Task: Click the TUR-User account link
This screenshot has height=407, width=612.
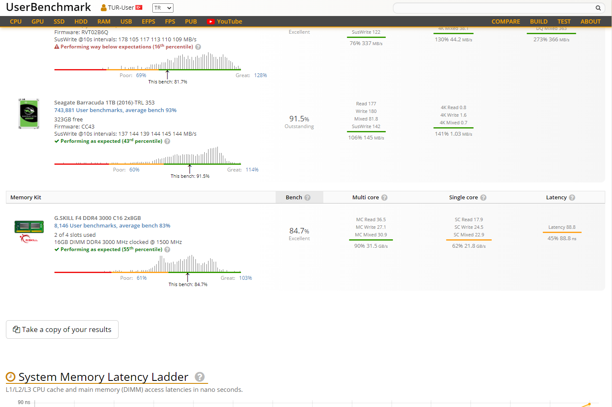Action: coord(121,8)
